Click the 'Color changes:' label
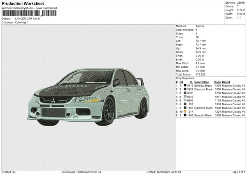The width and height of the screenshot is (247, 175). 185,30
